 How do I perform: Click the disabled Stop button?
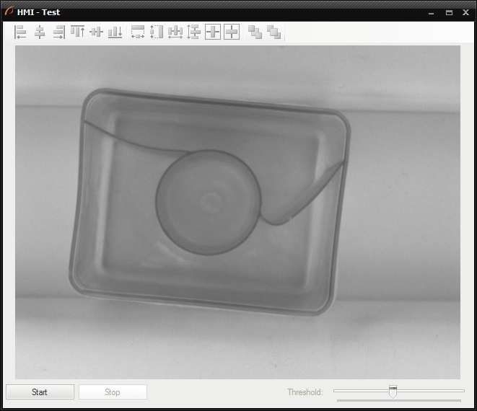(113, 392)
